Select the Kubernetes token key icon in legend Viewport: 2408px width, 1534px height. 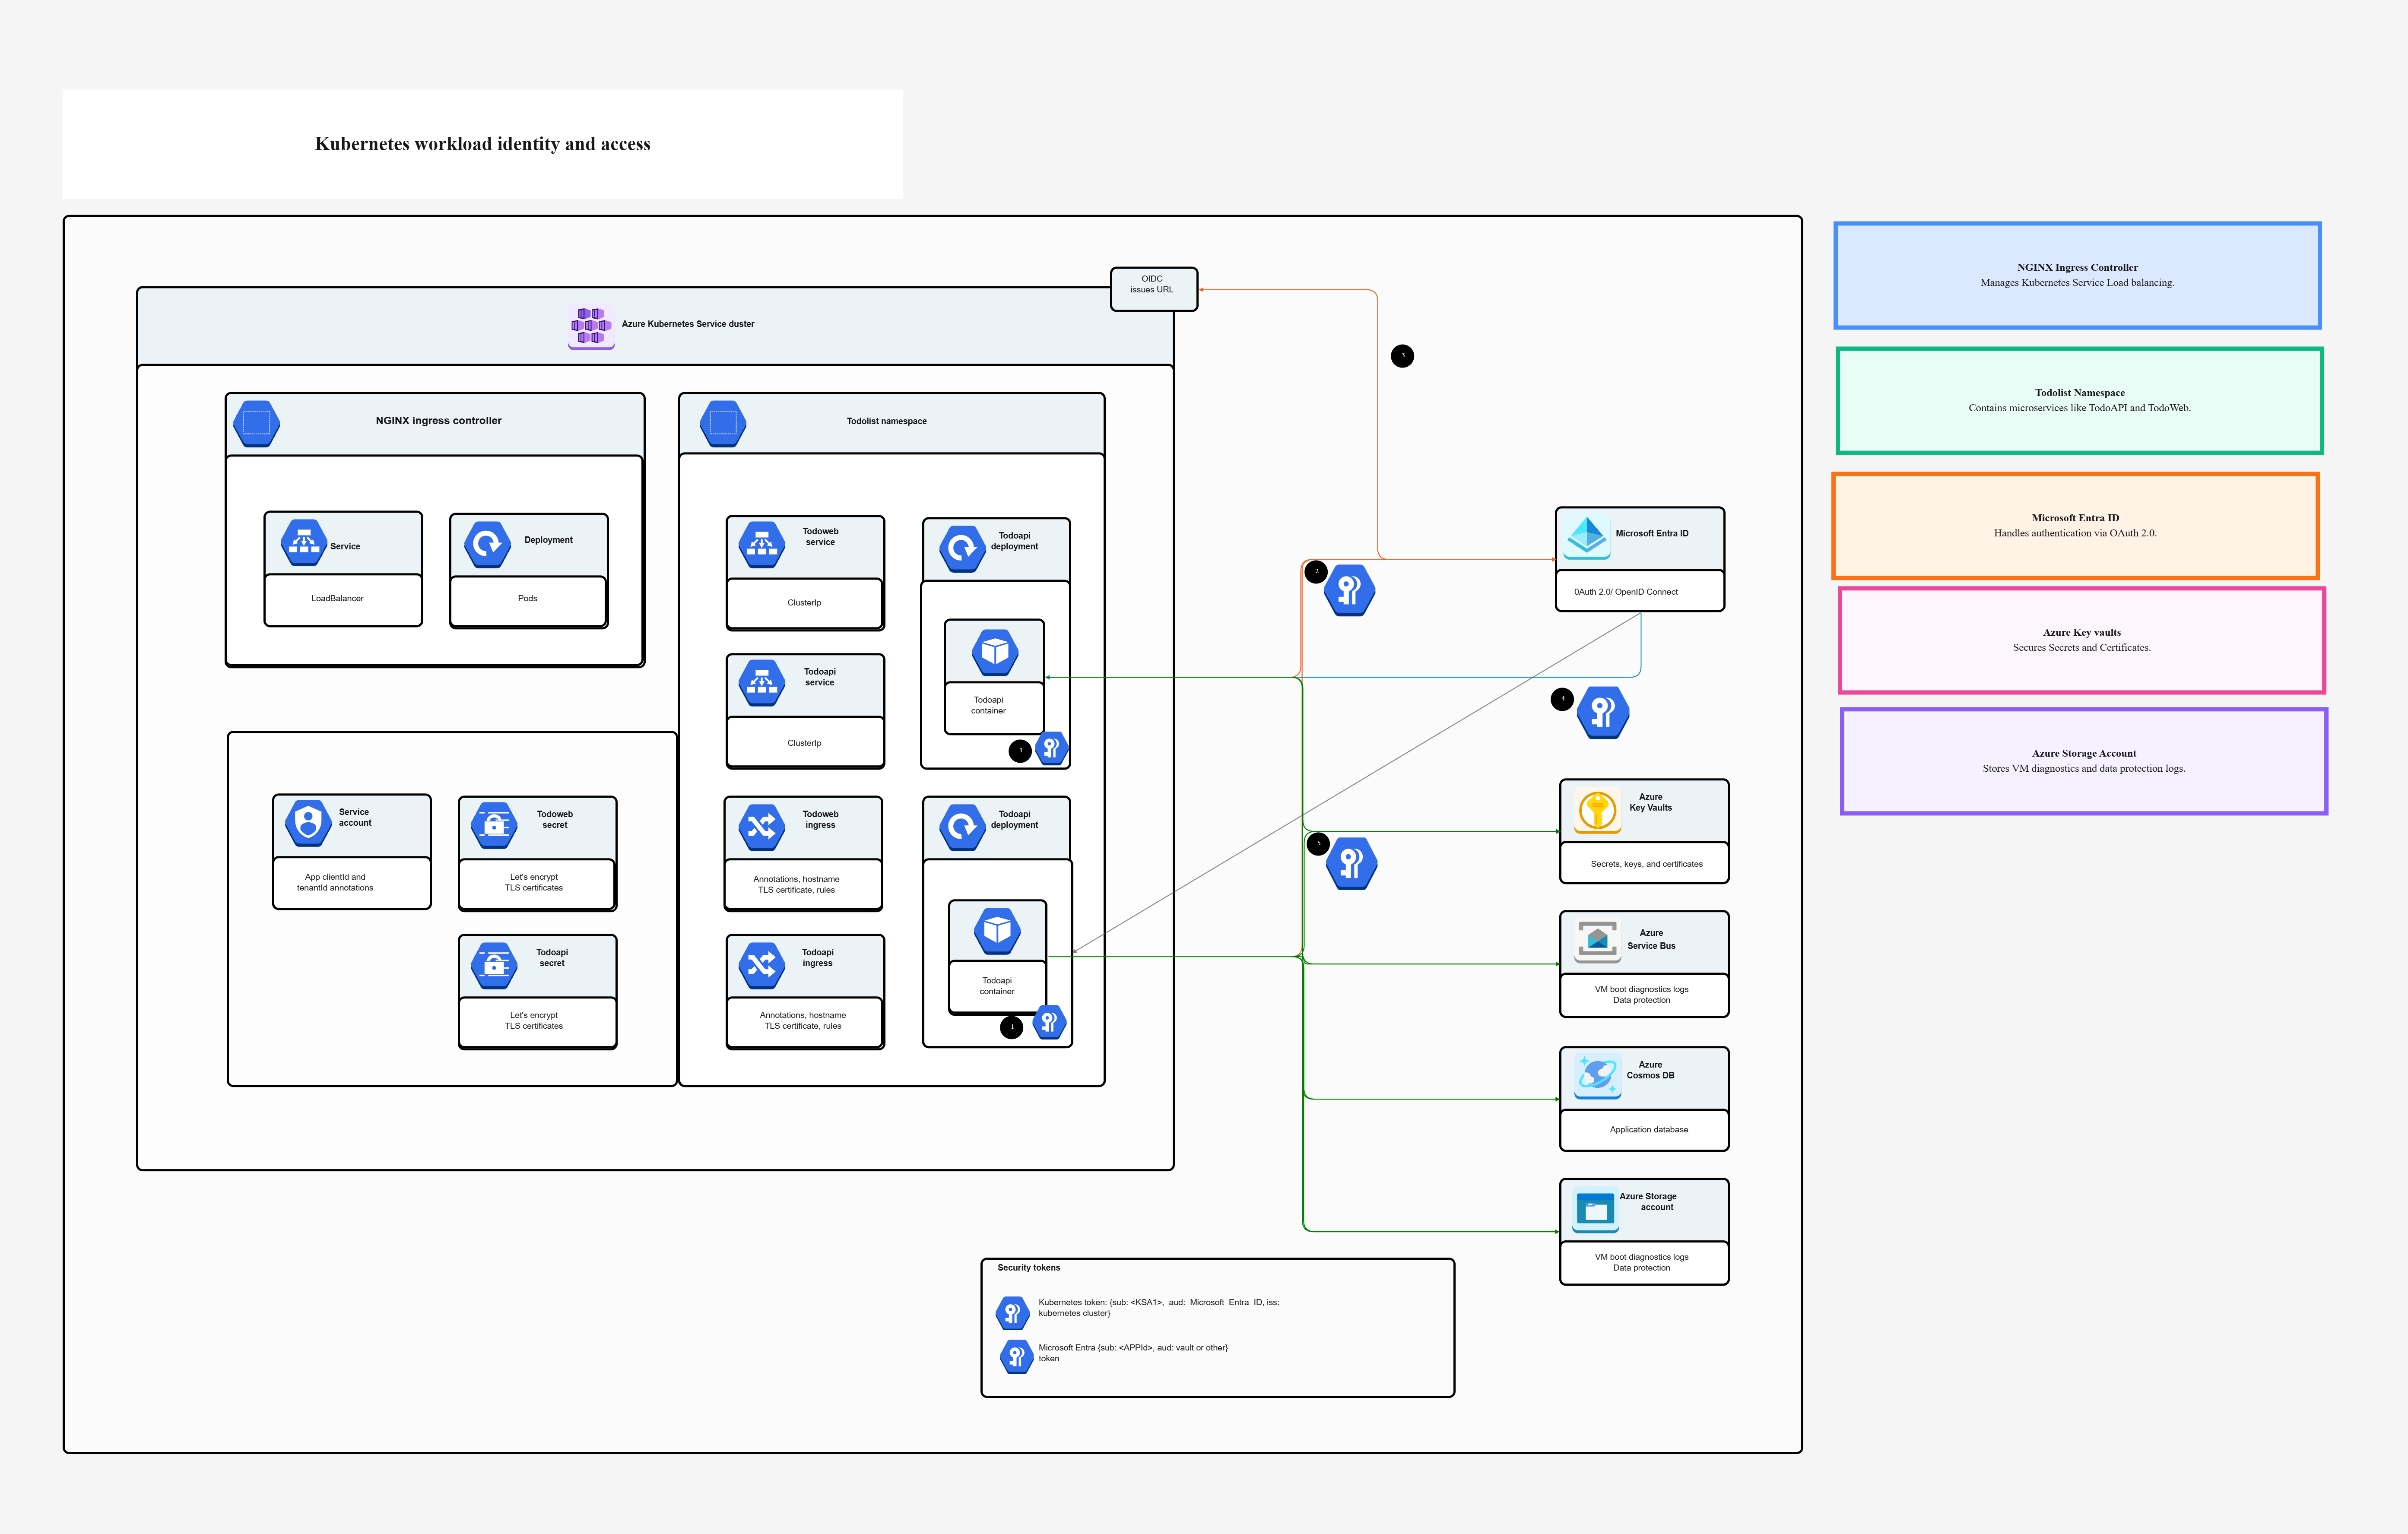pyautogui.click(x=1013, y=1312)
